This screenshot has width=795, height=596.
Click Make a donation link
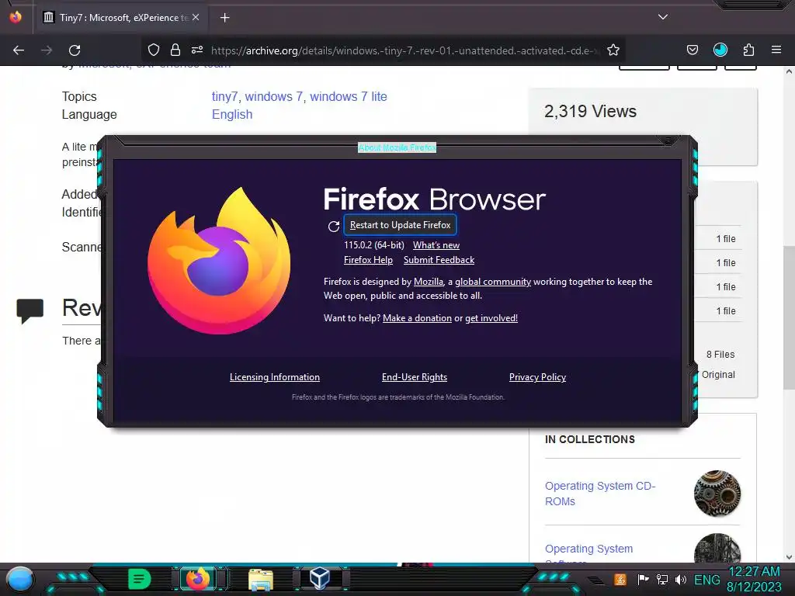click(417, 318)
